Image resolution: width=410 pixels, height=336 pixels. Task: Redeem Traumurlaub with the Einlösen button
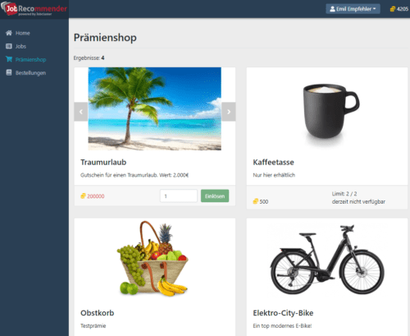pyautogui.click(x=215, y=196)
